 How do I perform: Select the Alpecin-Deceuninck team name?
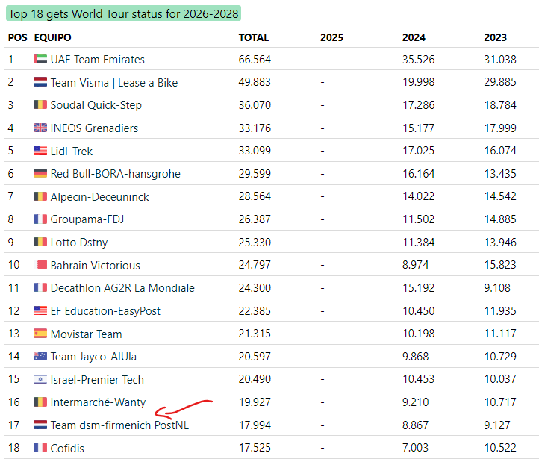click(100, 197)
